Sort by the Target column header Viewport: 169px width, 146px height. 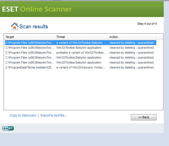pos(29,37)
